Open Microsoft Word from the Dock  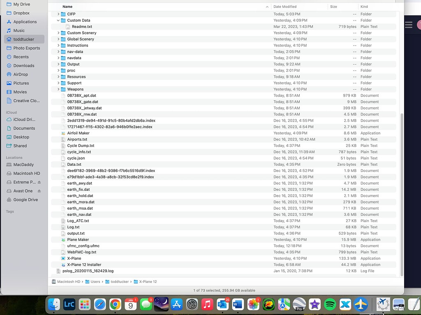click(238, 304)
